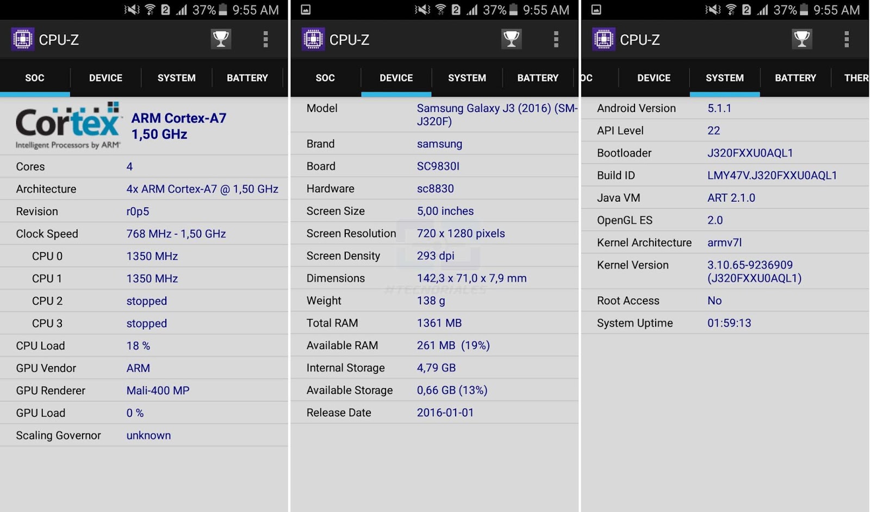Tap the GPU Renderer value Mali-400 MP
This screenshot has height=512, width=870.
(x=158, y=390)
